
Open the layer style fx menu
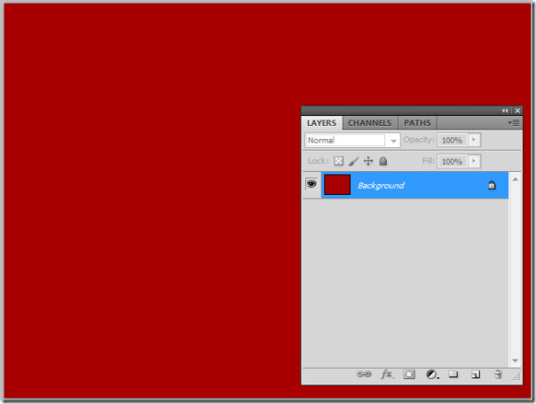[387, 374]
